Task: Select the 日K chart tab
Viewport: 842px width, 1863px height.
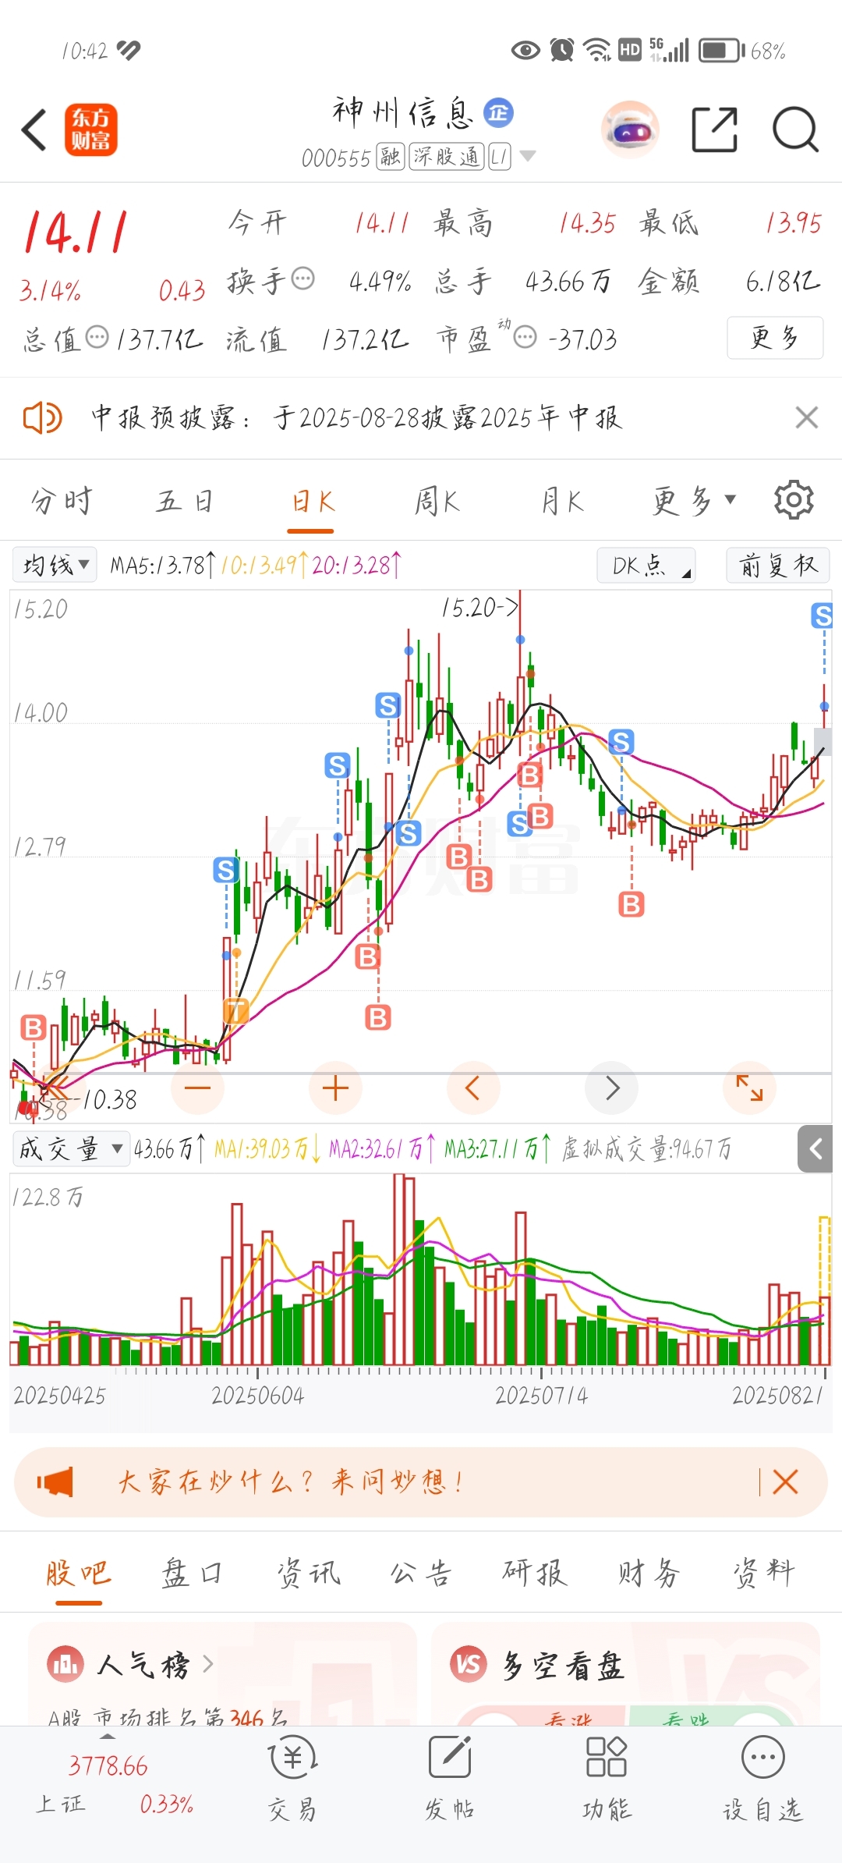Action: coord(312,500)
